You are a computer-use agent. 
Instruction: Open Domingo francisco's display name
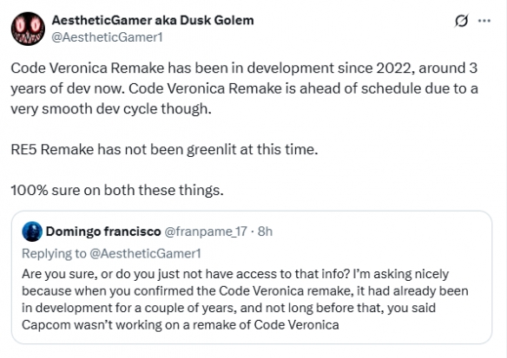point(103,231)
